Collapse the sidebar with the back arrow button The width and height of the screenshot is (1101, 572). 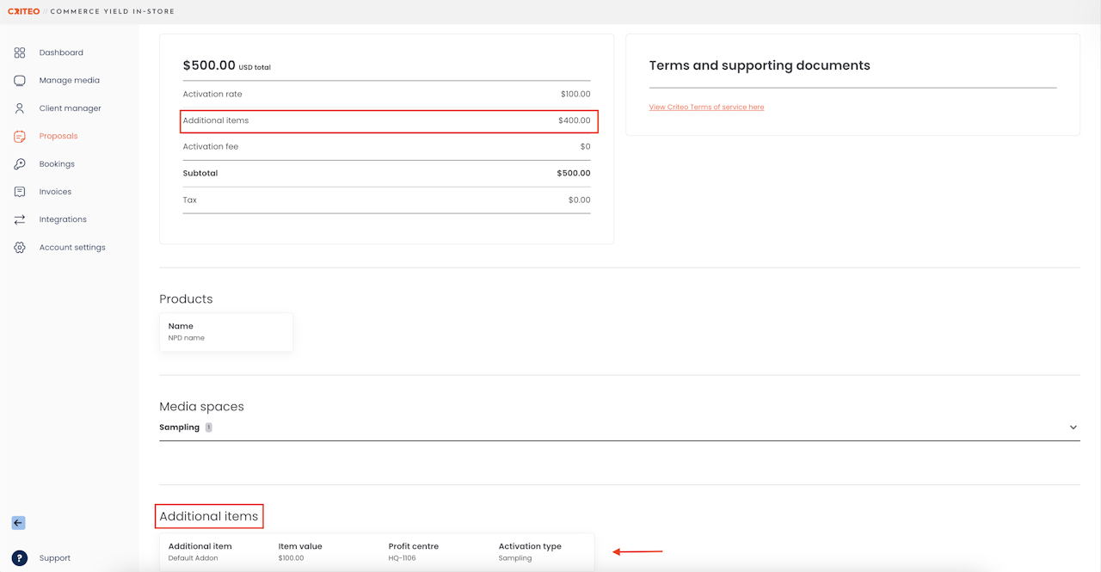[18, 523]
